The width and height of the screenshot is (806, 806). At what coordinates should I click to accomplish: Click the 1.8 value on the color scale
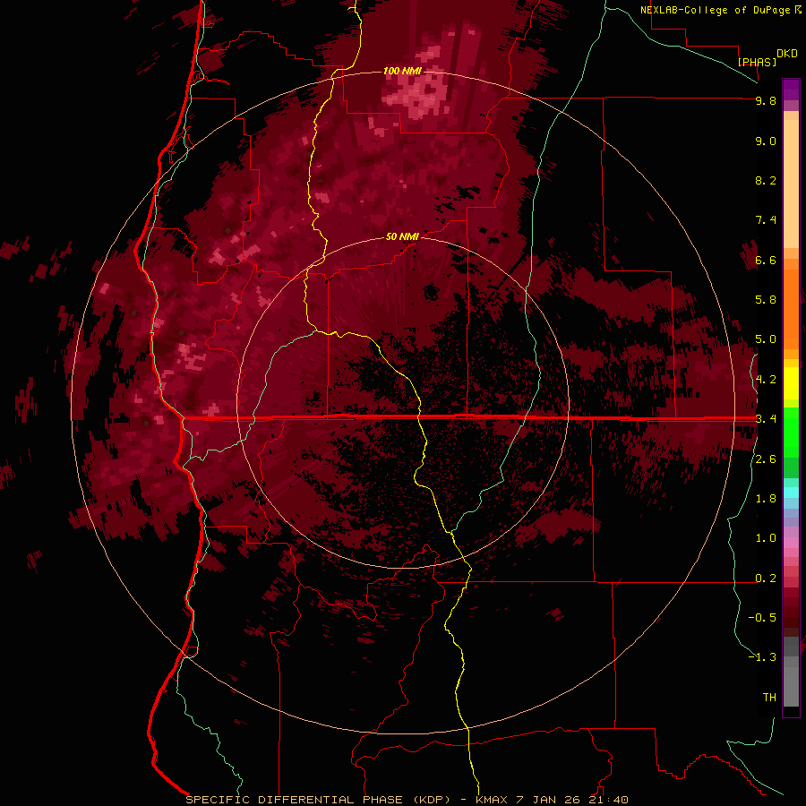click(x=766, y=499)
